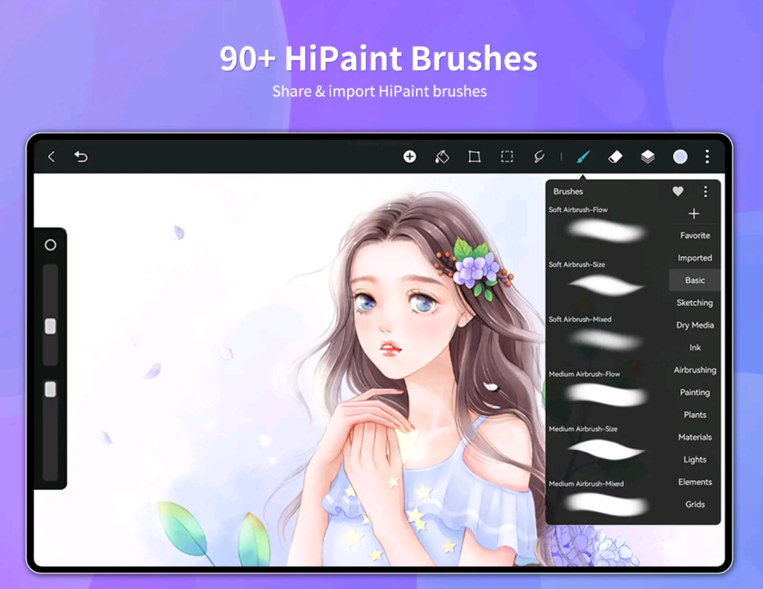Open the Favorite brush category
Image resolution: width=763 pixels, height=589 pixels.
(x=695, y=236)
